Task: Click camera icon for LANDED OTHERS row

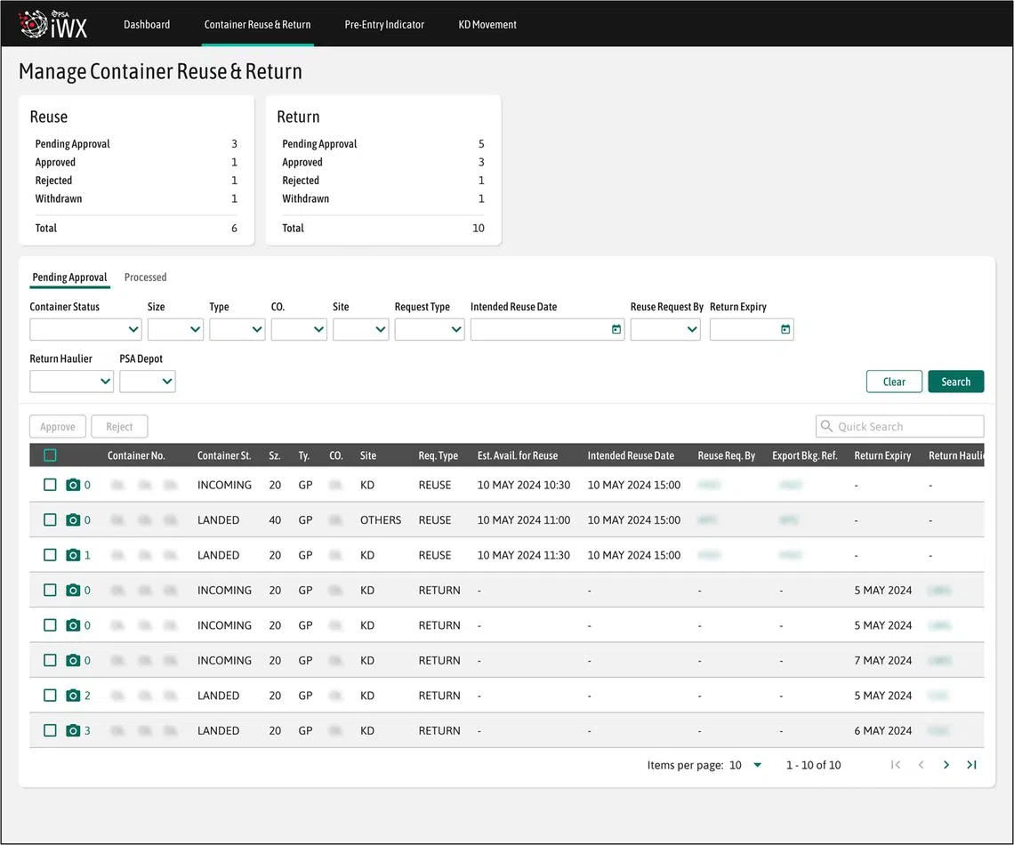Action: (73, 520)
